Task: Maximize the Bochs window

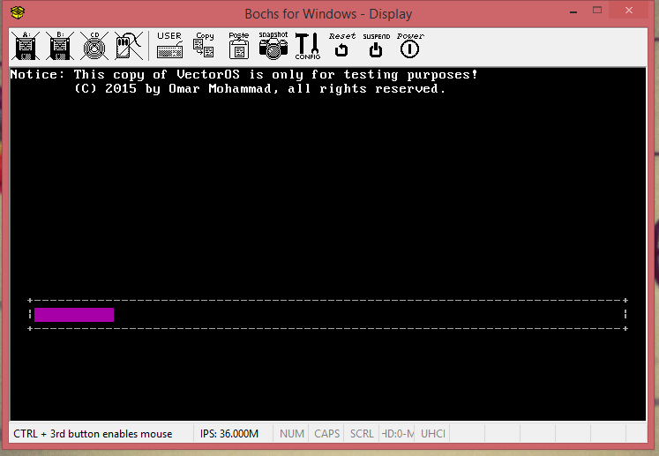Action: point(597,10)
